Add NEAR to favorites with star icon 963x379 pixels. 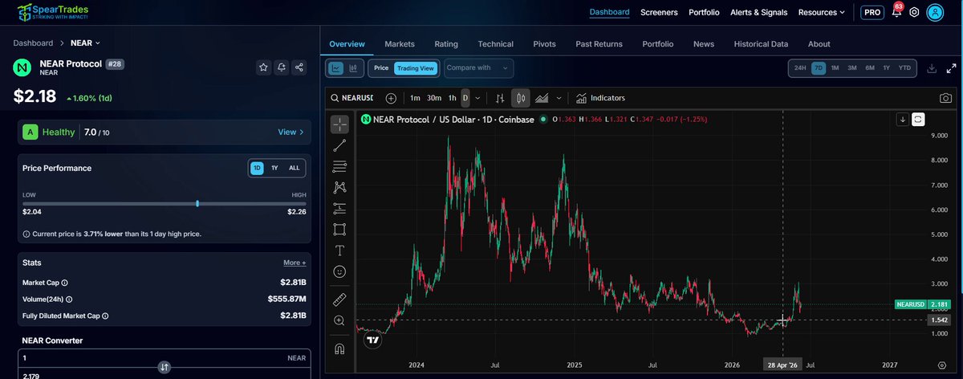point(263,67)
